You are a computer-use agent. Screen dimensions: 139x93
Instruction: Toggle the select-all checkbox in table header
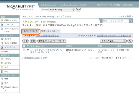24,46
